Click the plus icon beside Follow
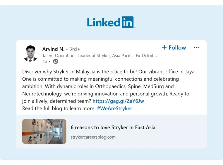Screen dimensions: 223x165 click(x=164, y=47)
